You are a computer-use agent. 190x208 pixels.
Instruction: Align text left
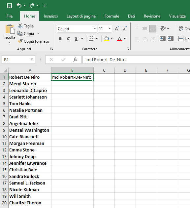[137, 39]
